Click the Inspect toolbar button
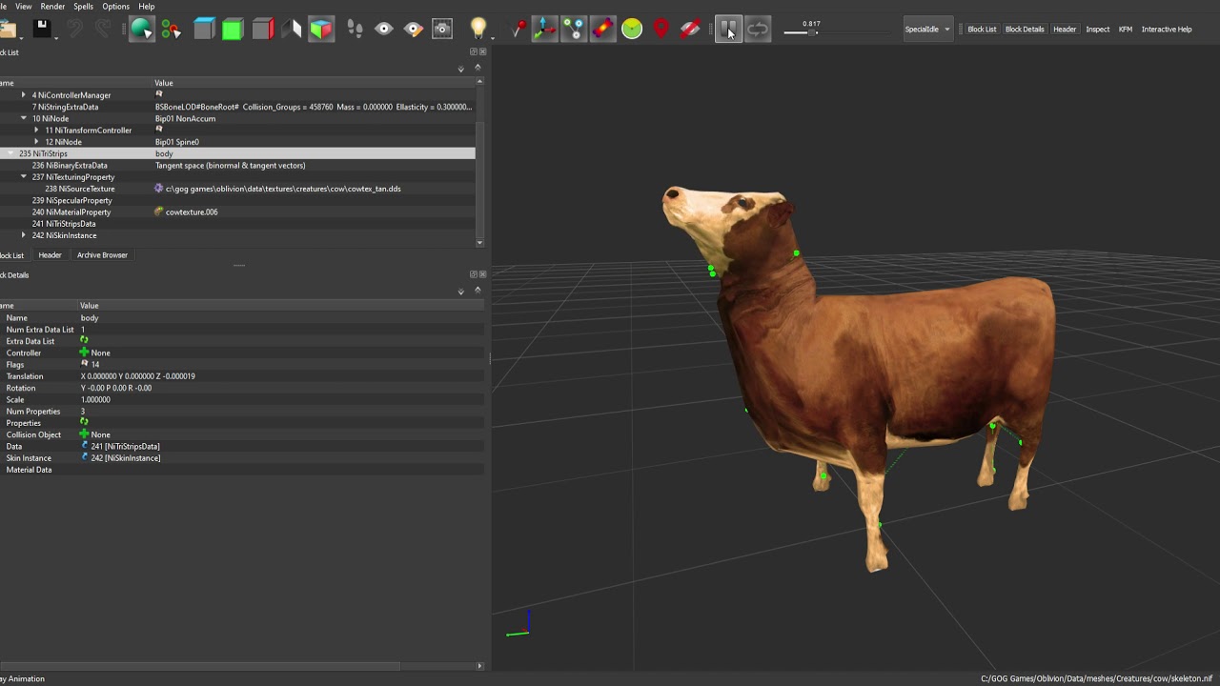This screenshot has width=1220, height=686. 1097,30
